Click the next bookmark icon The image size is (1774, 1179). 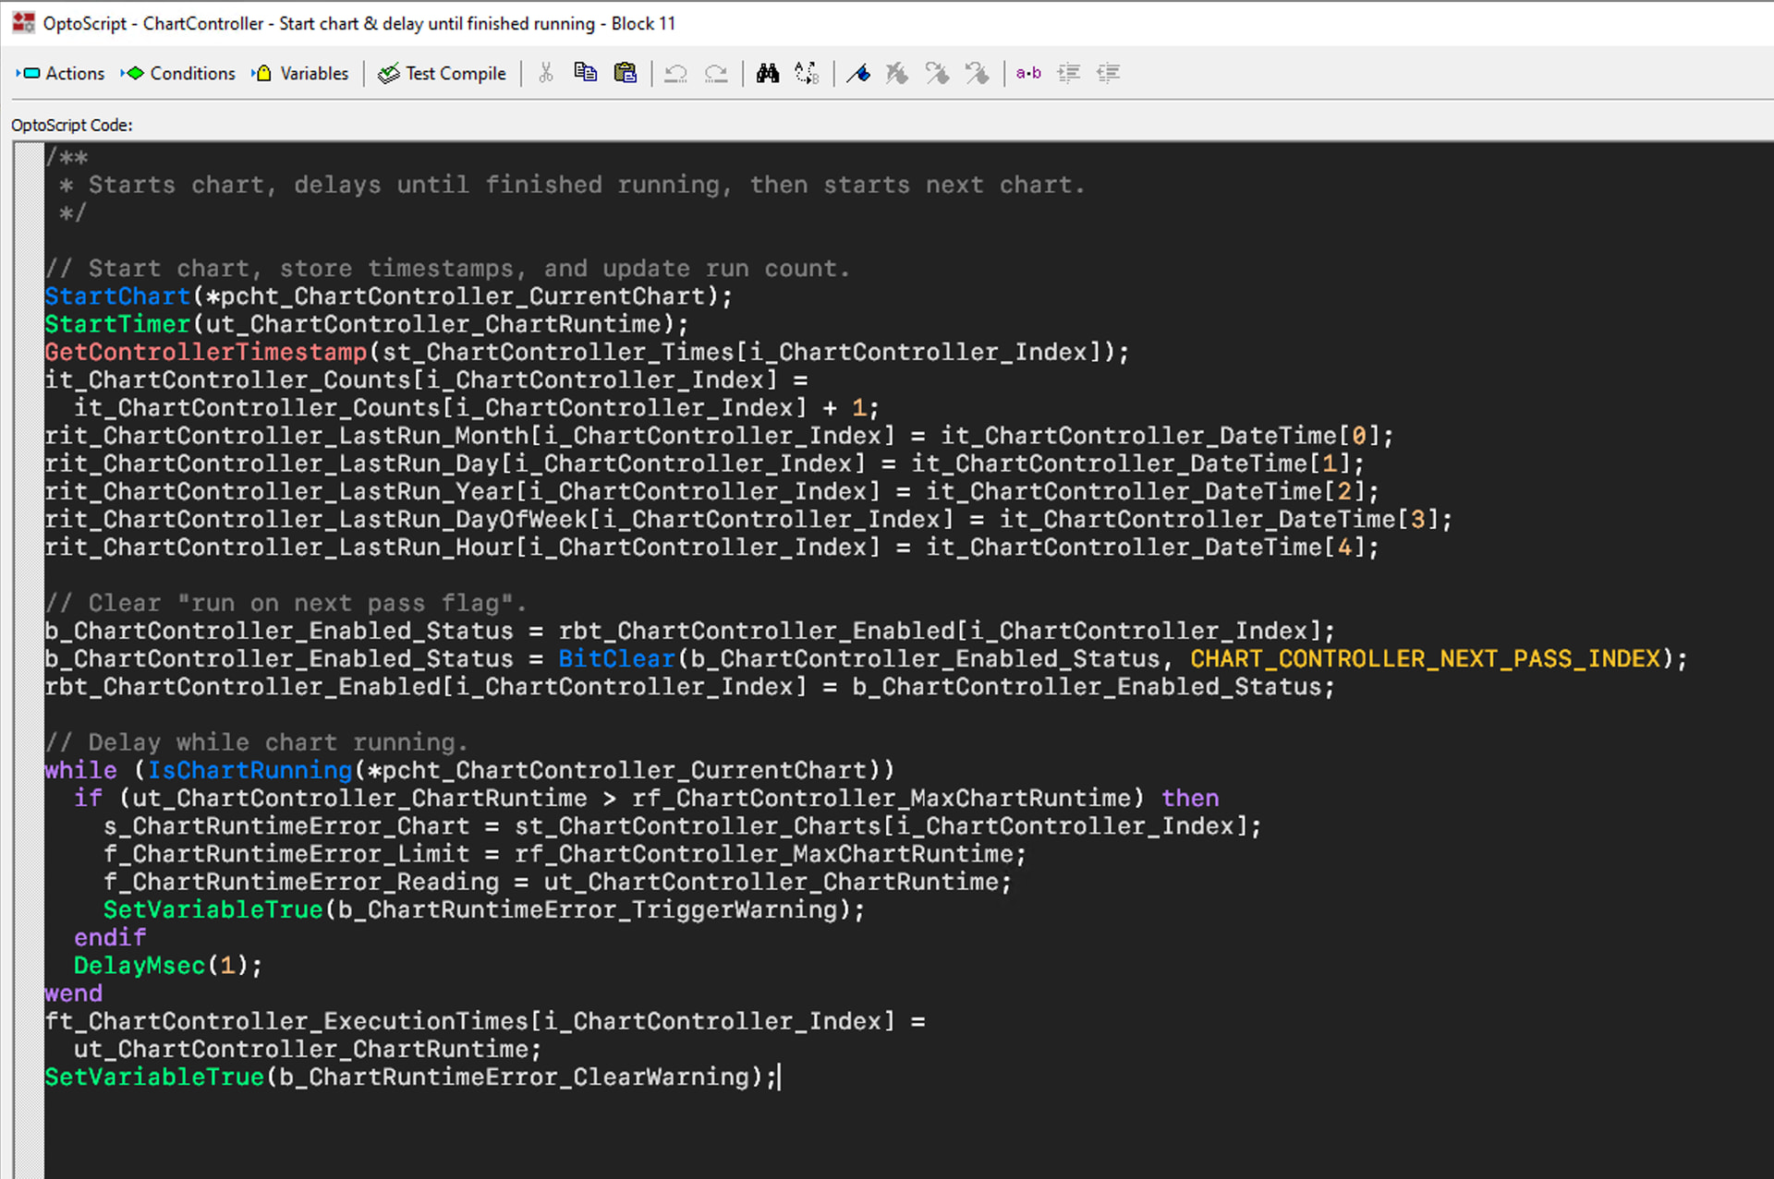click(937, 74)
